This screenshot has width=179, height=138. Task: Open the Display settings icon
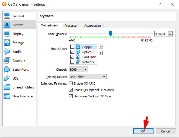[x=7, y=34]
